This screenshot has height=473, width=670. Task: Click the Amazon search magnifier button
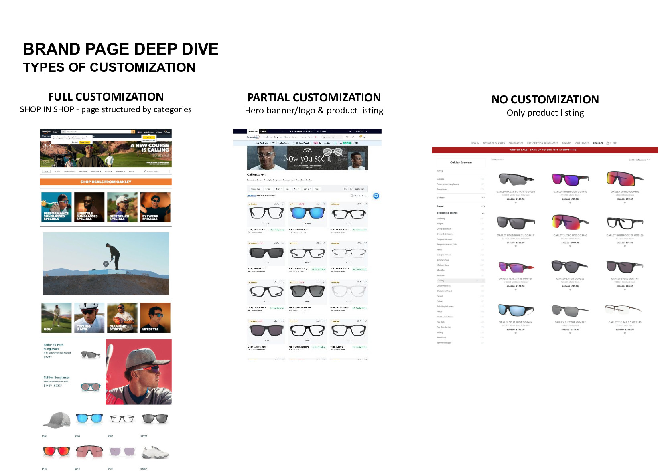coord(133,131)
